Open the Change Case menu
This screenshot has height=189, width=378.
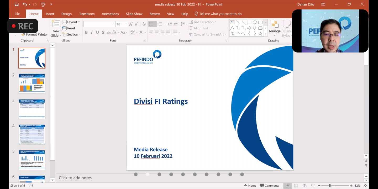pos(124,32)
